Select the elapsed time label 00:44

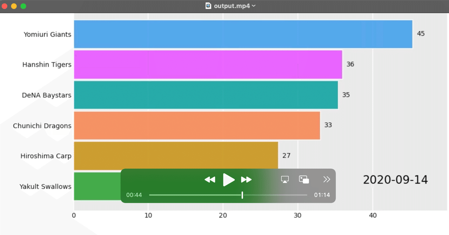(x=134, y=195)
